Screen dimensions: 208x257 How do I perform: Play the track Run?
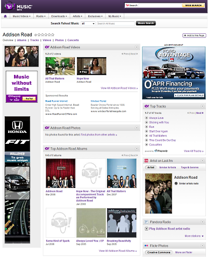[146, 127]
